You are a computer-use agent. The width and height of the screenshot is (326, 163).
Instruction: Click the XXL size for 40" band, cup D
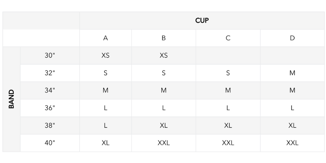pyautogui.click(x=292, y=143)
